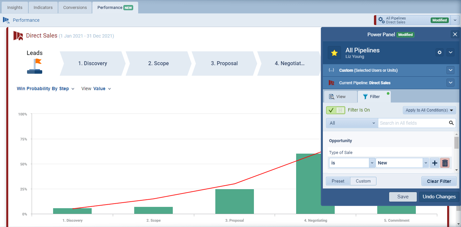Open the View tab in the Power Panel

point(340,96)
